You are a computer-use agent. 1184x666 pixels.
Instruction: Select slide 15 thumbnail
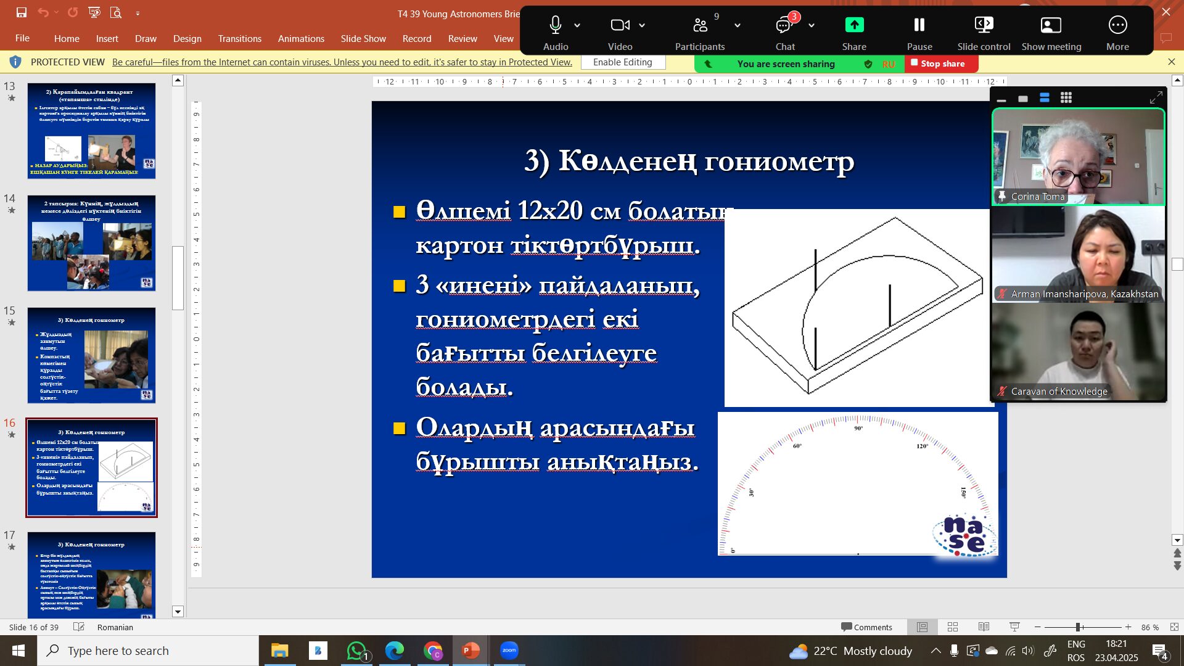point(91,355)
